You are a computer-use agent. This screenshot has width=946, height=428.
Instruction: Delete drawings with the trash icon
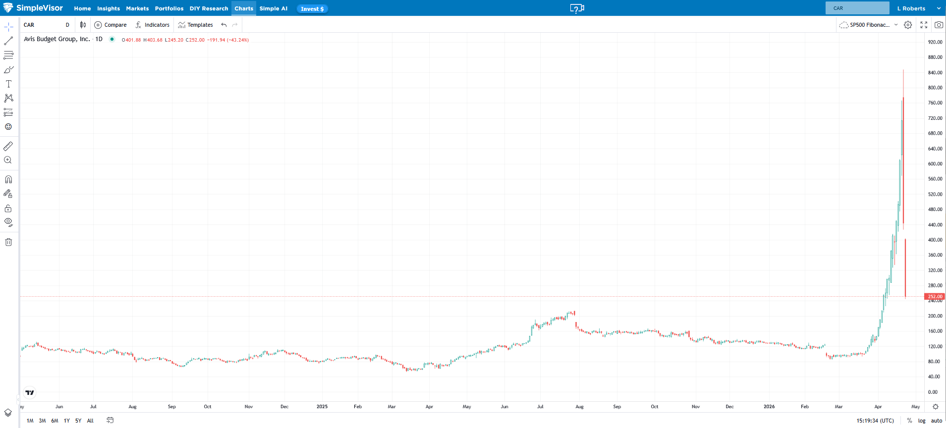[x=8, y=242]
